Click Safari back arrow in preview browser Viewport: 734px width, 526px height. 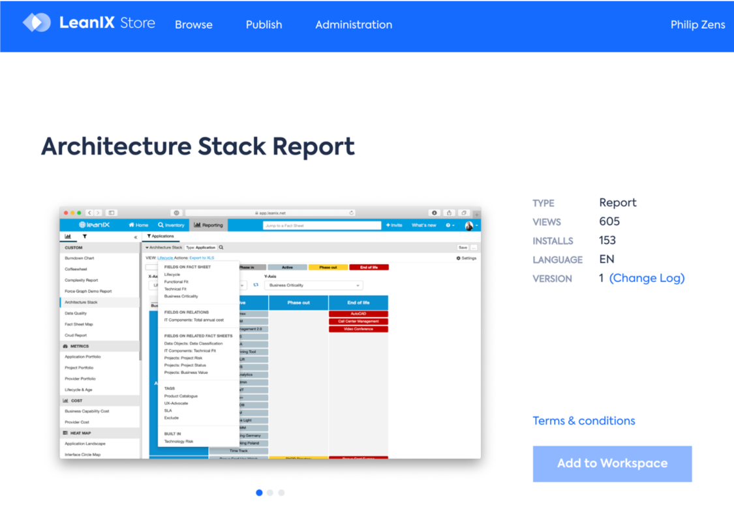[x=89, y=213]
